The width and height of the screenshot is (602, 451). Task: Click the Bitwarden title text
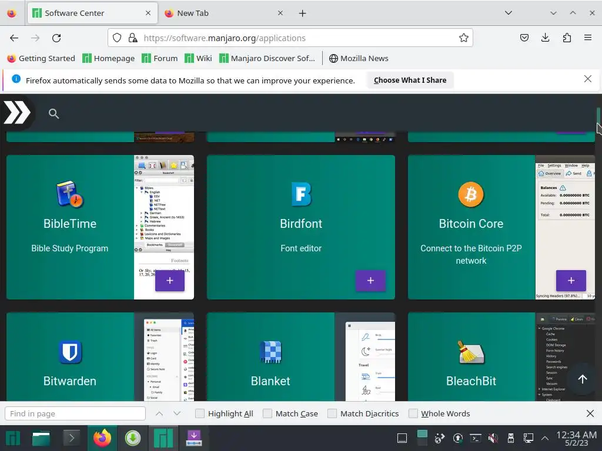click(x=70, y=381)
